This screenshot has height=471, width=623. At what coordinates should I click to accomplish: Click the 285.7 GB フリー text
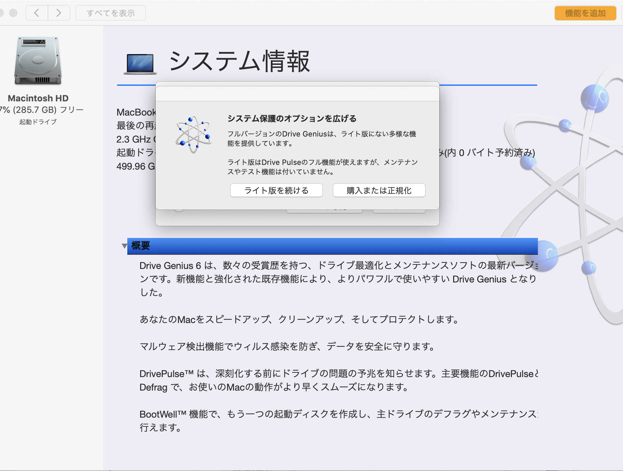tap(47, 110)
